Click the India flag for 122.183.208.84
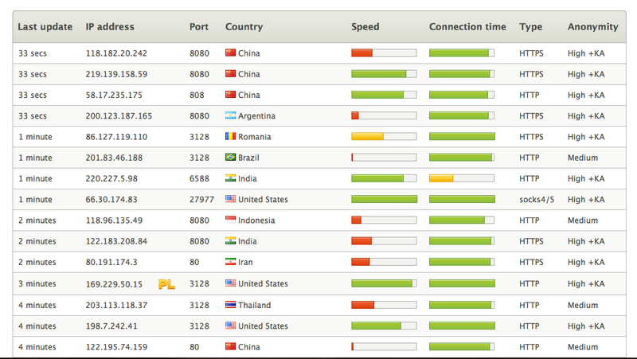 pos(230,240)
